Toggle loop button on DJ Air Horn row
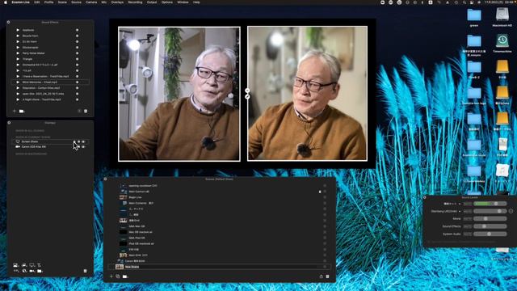517x291 pixels. pyautogui.click(x=78, y=41)
